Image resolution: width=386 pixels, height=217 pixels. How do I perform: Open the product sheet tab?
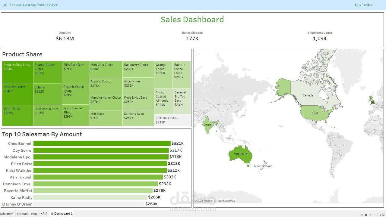point(22,214)
